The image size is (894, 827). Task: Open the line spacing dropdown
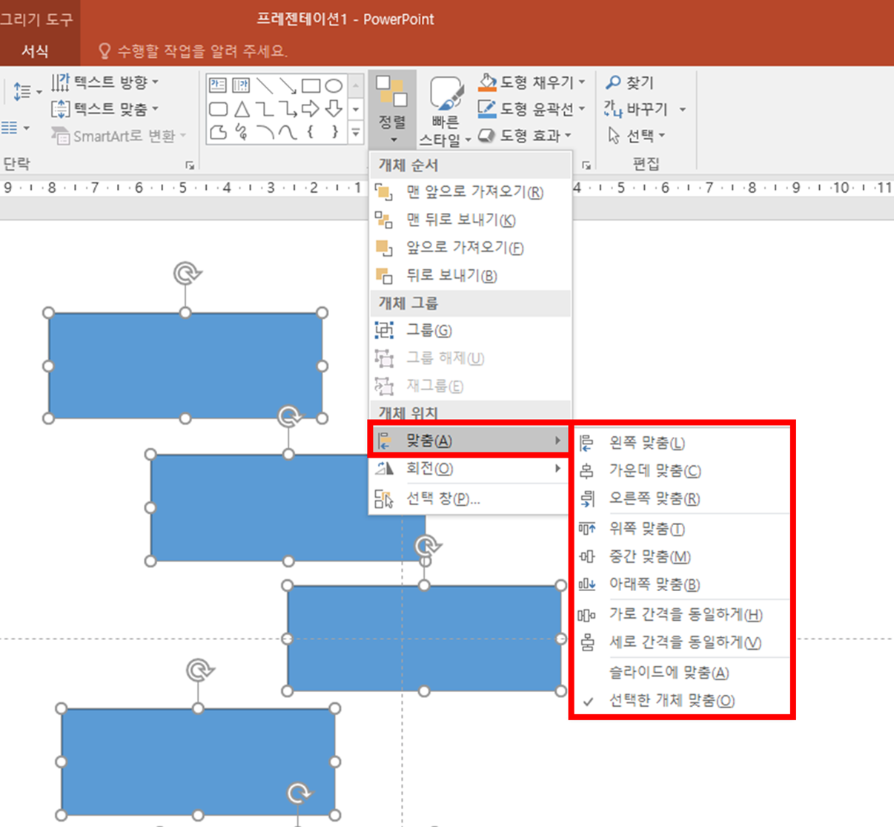(27, 92)
